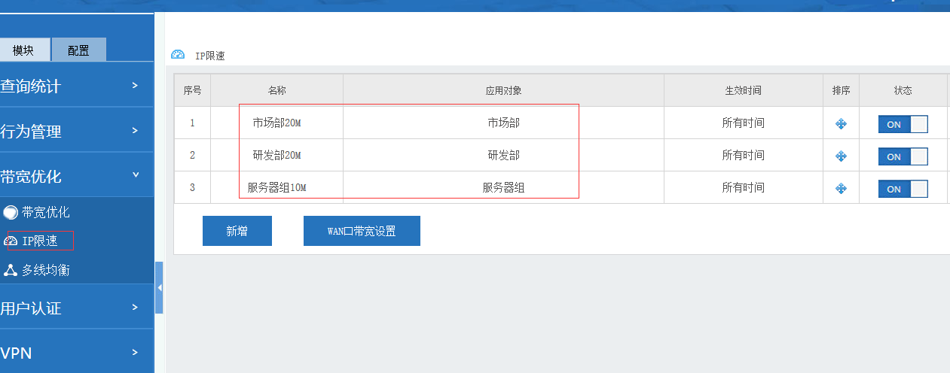Switch to the 模块 tab
This screenshot has width=950, height=373.
pos(24,50)
